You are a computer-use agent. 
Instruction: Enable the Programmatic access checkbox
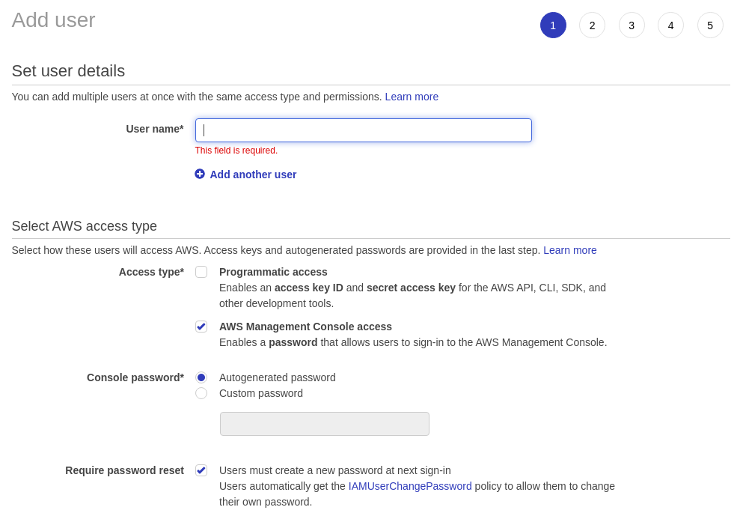point(201,272)
